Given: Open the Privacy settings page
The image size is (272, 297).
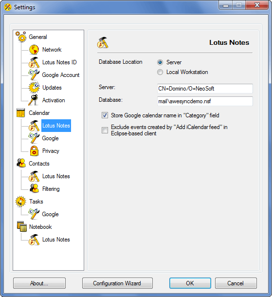Looking at the screenshot, I should [51, 151].
